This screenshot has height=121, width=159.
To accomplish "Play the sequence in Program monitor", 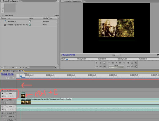I will tap(116, 63).
